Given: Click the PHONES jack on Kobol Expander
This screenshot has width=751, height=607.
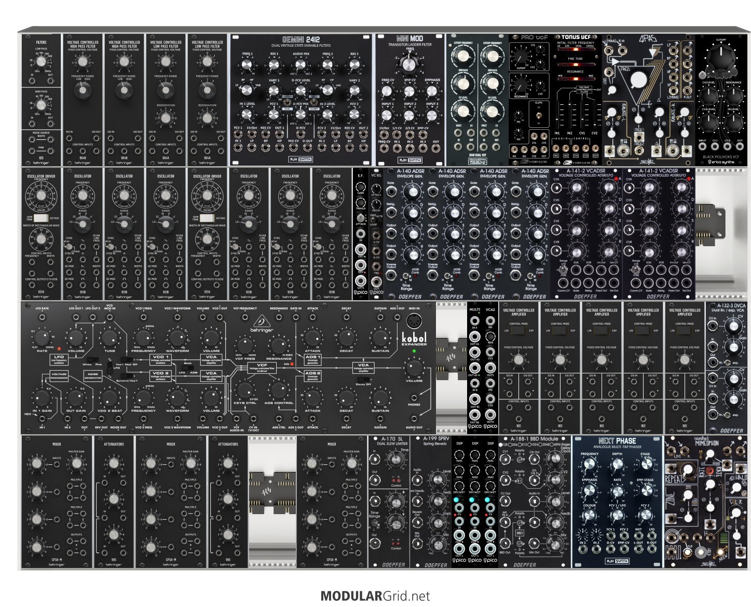Looking at the screenshot, I should pos(414,398).
